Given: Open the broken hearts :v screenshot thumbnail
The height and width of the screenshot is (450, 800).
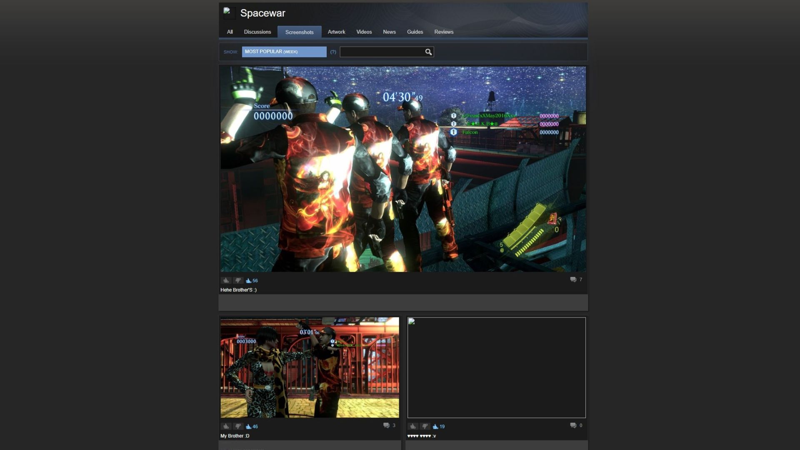Looking at the screenshot, I should [x=496, y=367].
